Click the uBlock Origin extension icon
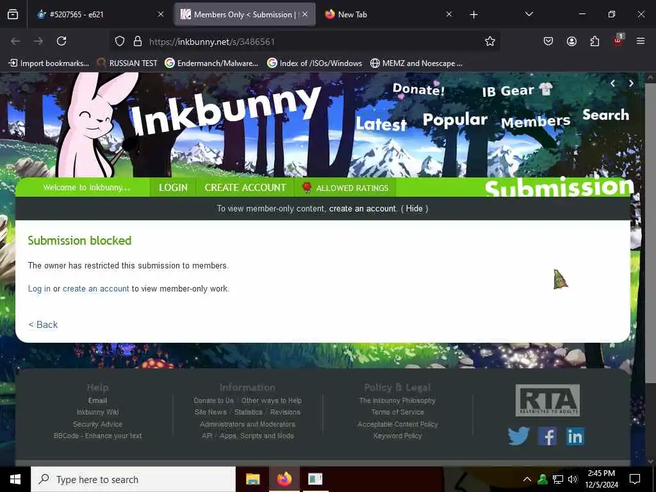 (x=618, y=40)
